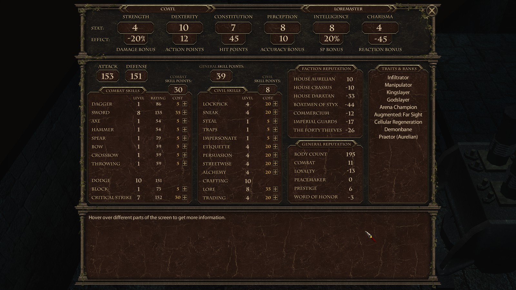Select the Dexterity stat value 10
This screenshot has height=290, width=516.
184,28
